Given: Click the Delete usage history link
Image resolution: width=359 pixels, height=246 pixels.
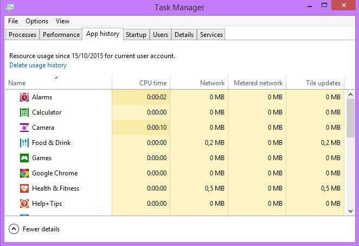Looking at the screenshot, I should click(x=38, y=65).
